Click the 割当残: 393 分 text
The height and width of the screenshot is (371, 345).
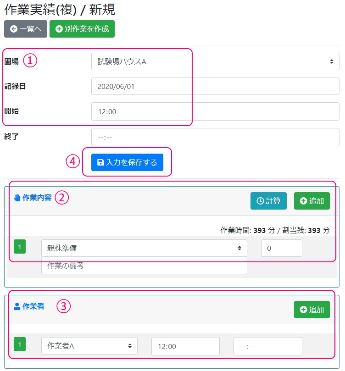click(x=306, y=230)
